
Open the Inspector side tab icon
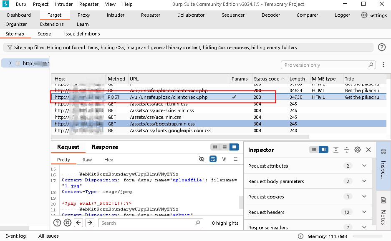coord(383,151)
